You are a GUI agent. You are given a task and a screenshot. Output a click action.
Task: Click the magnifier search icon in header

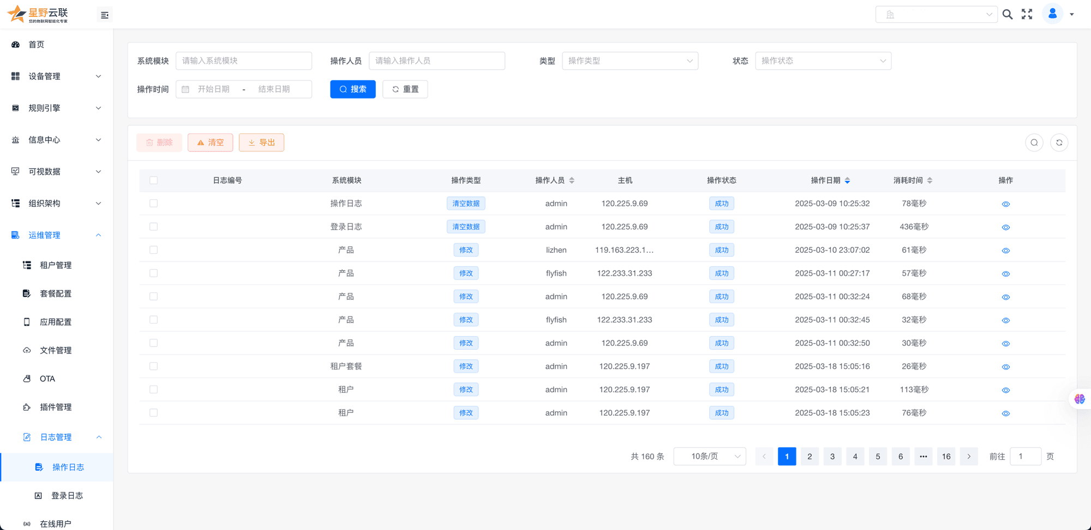[1008, 15]
